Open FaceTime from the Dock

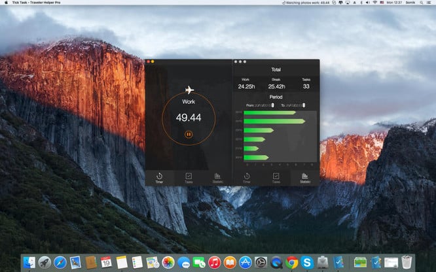(199, 262)
